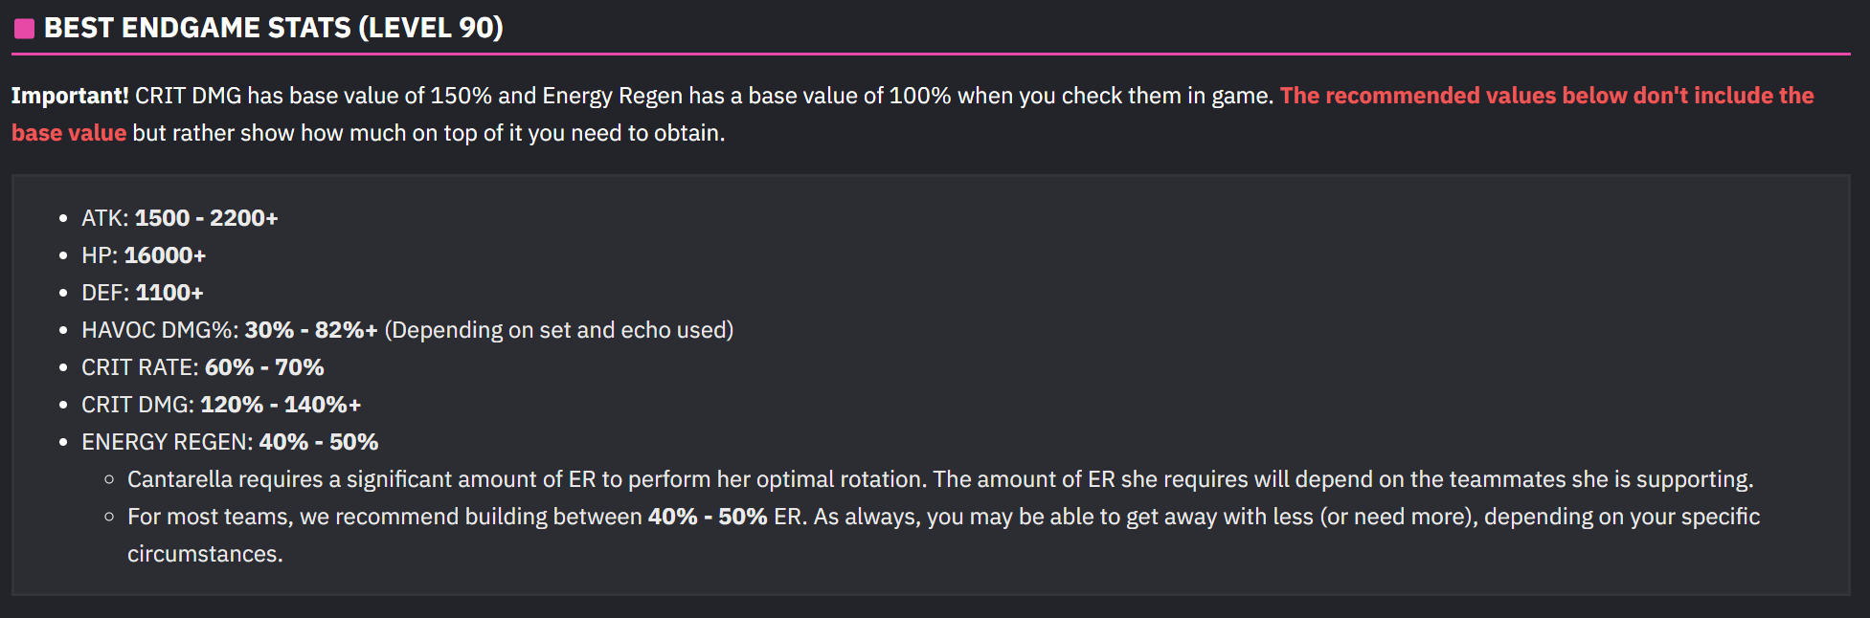Select the CRIT RATE: 60% - 70% line
Image resolution: width=1870 pixels, height=618 pixels.
203,367
